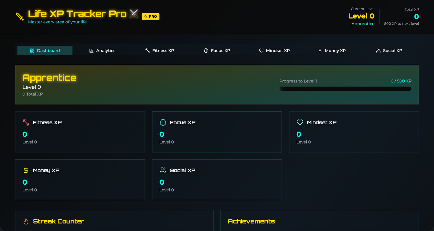Click the people icon on Social XP card

point(163,170)
